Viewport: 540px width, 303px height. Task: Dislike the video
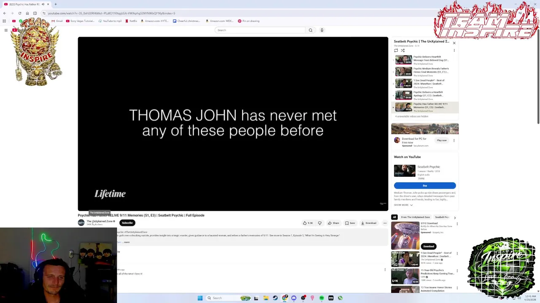click(x=320, y=223)
